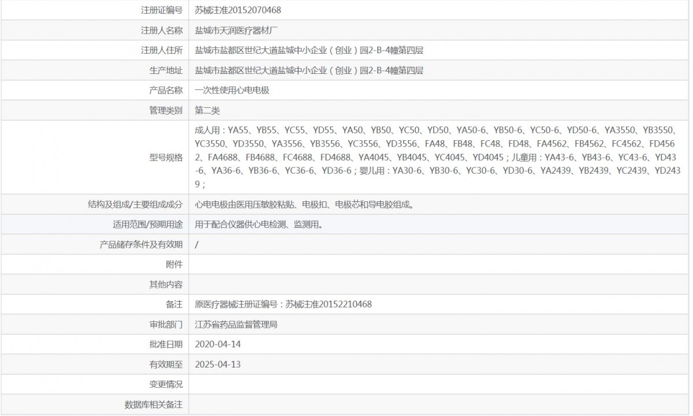Select approval date 2020-04-14

pyautogui.click(x=218, y=344)
